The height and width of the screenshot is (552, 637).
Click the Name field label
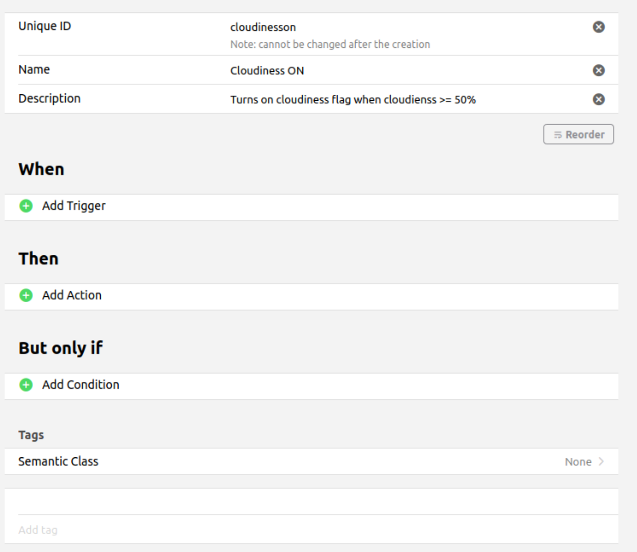[34, 70]
